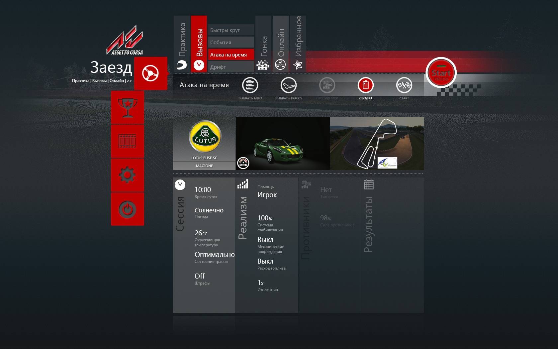Image resolution: width=558 pixels, height=349 pixels.
Task: Switch to the Гонка tab
Action: [263, 43]
